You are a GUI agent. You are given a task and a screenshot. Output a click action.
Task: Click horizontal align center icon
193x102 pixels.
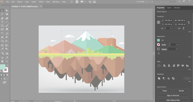(169, 66)
